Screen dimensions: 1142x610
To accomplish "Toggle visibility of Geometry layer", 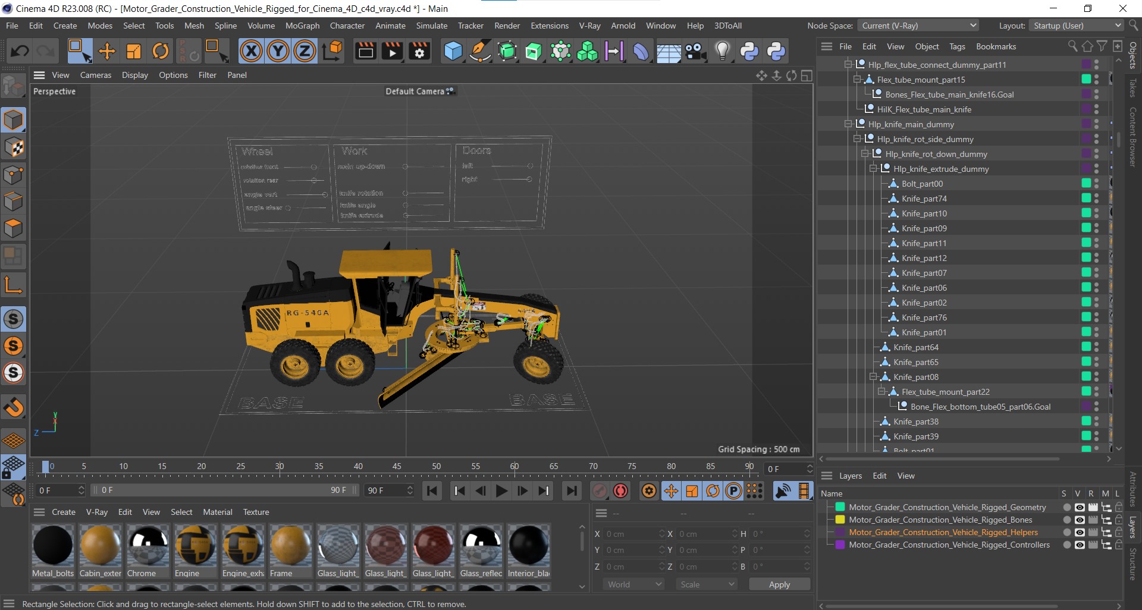I will pyautogui.click(x=1080, y=507).
